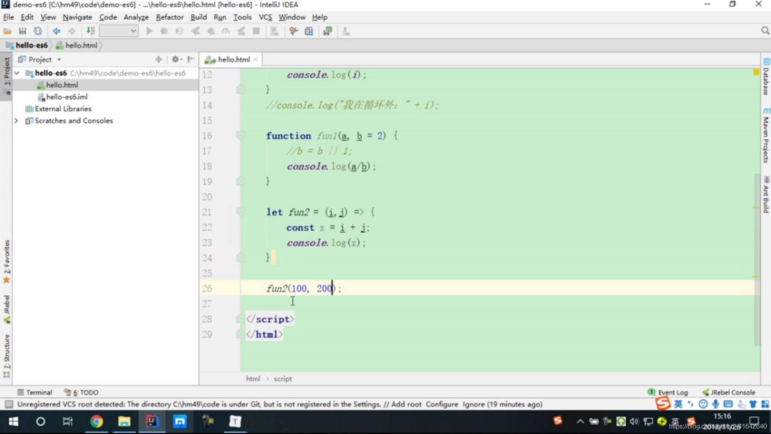Expand Scratches and Consoles node
This screenshot has height=434, width=771.
tap(16, 121)
